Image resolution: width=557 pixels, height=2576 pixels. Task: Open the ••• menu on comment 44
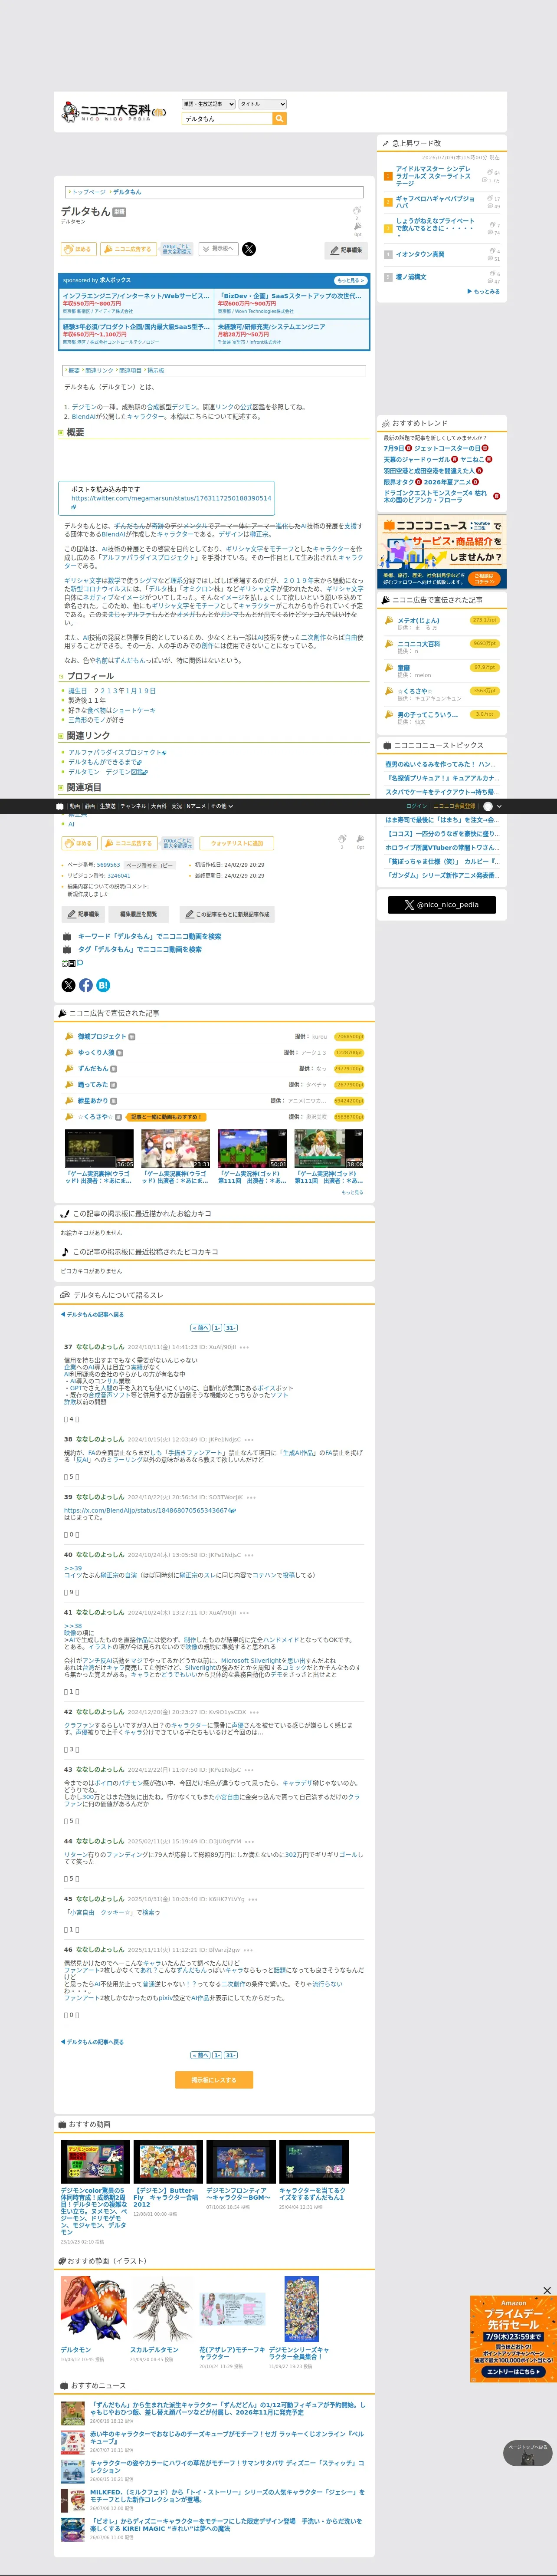(249, 1841)
